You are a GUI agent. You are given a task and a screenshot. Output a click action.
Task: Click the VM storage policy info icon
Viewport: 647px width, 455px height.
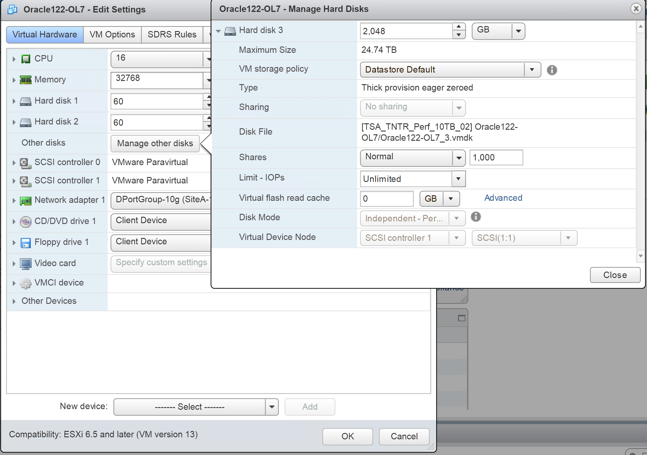pos(552,70)
